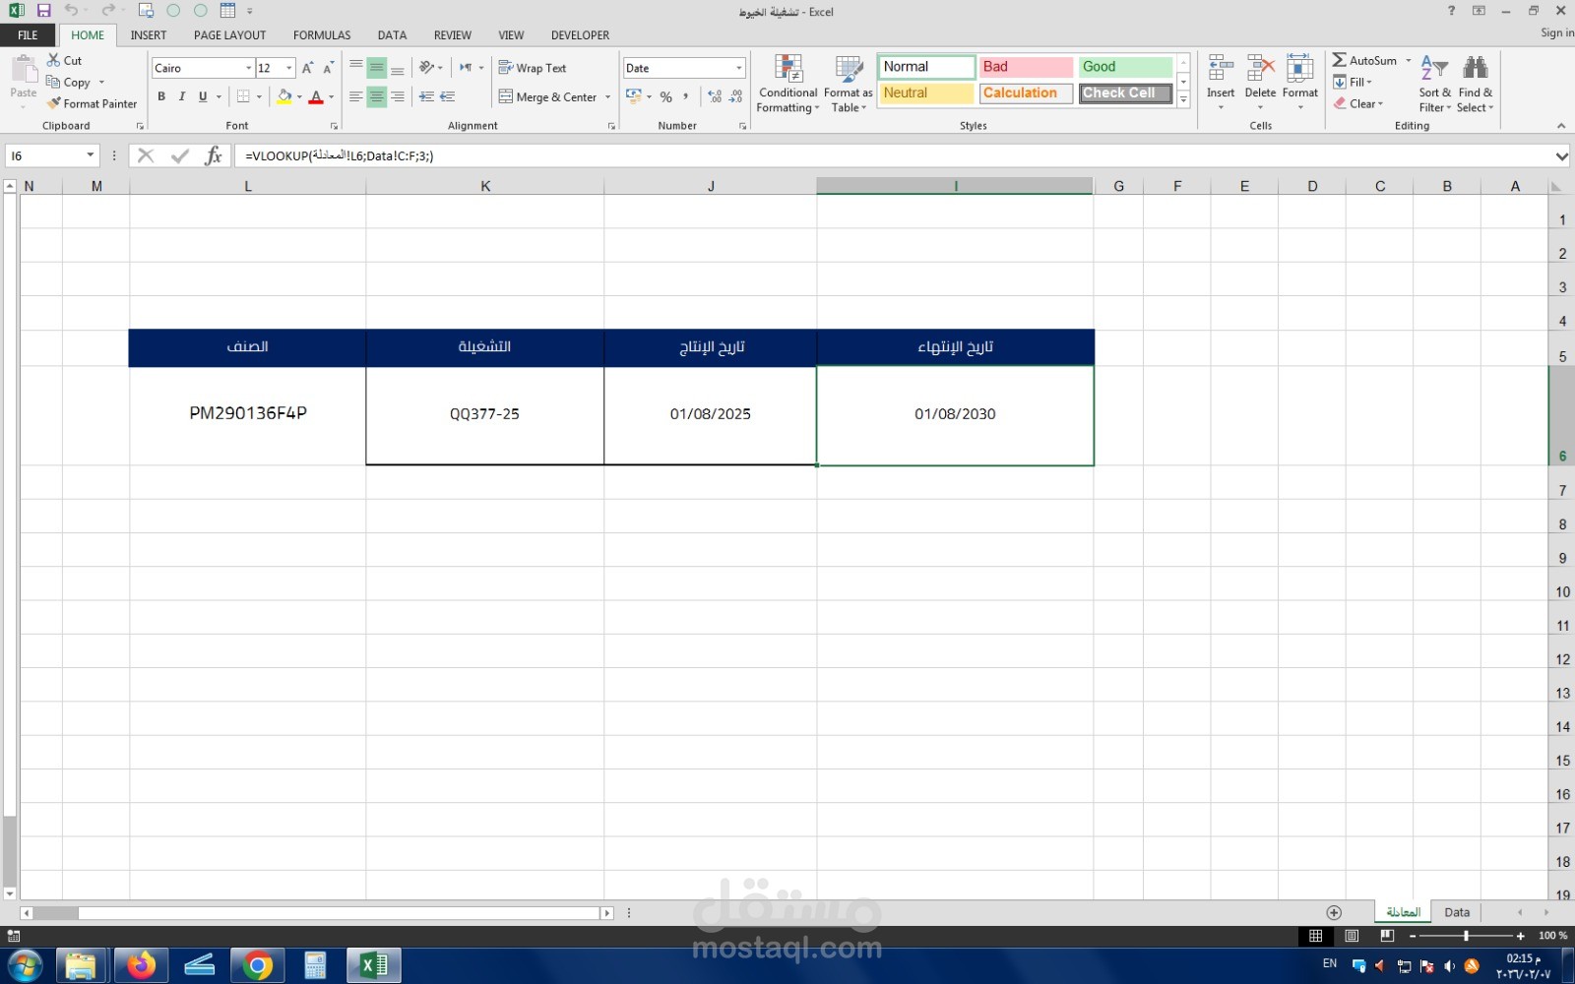Apply the Calculation cell style

[1026, 92]
